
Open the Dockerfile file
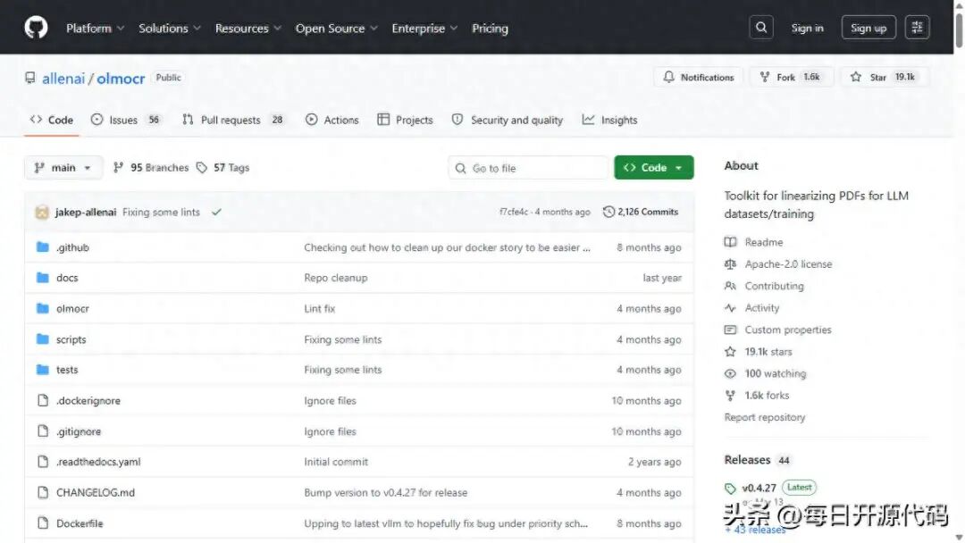(80, 523)
